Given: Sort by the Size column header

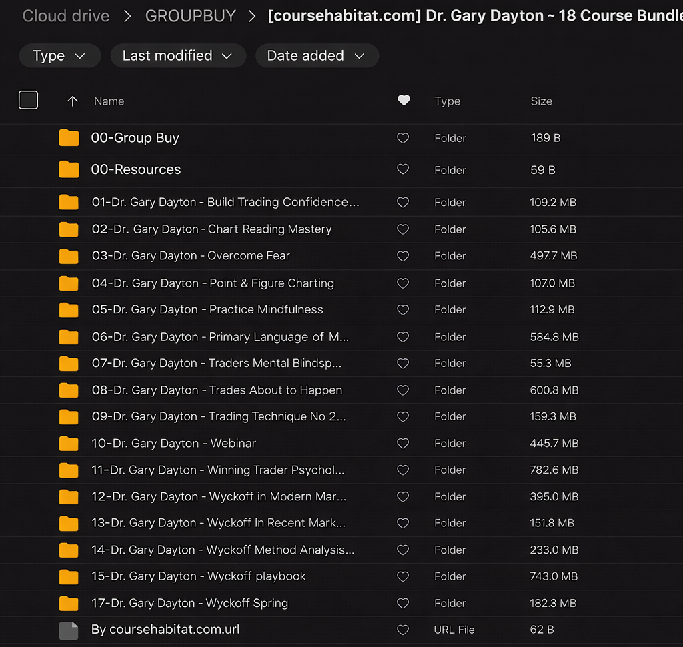Looking at the screenshot, I should (x=541, y=101).
